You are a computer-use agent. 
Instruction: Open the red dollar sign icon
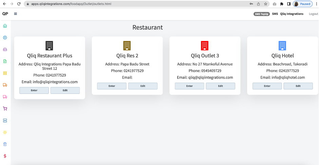point(5,156)
